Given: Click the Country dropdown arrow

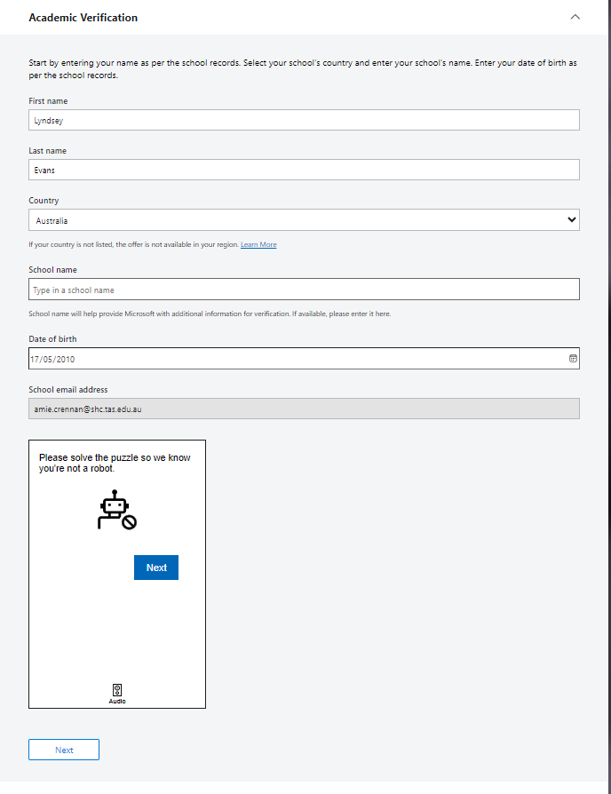Looking at the screenshot, I should pyautogui.click(x=571, y=220).
